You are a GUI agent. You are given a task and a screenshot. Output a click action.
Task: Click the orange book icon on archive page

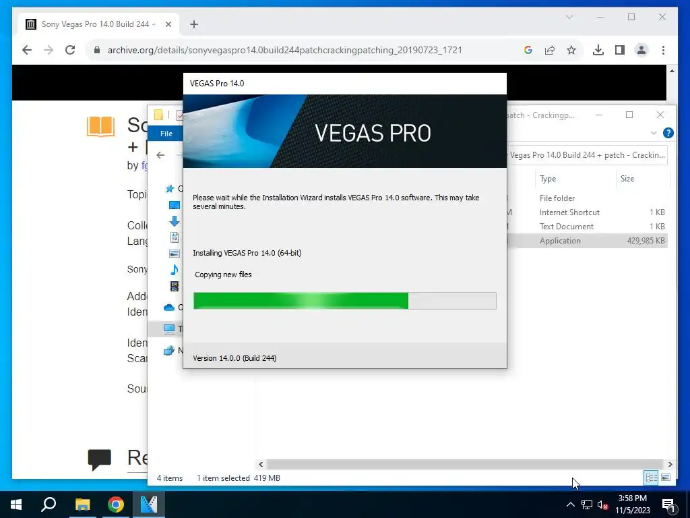(101, 126)
